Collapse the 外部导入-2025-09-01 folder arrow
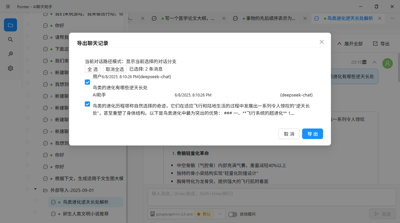Image resolution: width=400 pixels, height=223 pixels. pos(35,189)
